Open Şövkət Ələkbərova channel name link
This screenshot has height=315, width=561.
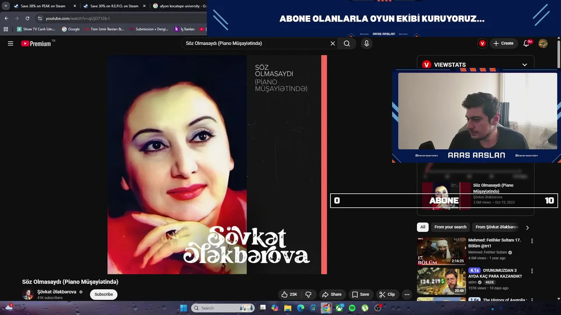(x=57, y=292)
